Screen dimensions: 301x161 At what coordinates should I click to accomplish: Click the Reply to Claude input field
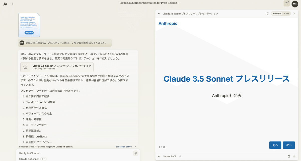75,153
